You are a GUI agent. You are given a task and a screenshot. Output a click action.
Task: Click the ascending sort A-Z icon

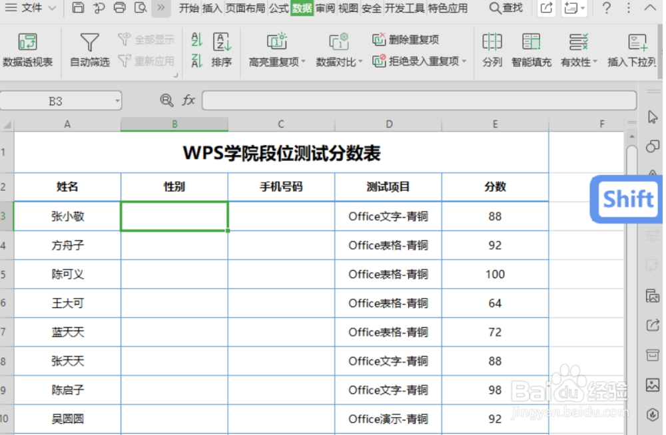196,39
